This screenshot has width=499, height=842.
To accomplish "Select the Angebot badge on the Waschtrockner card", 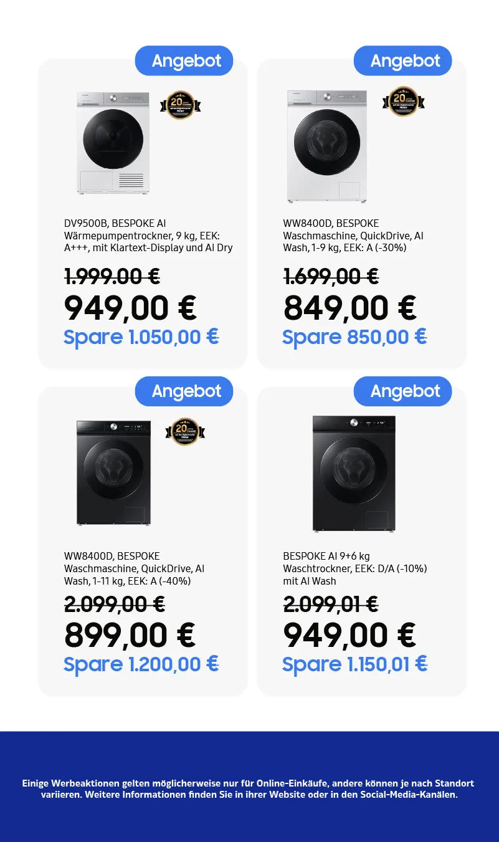I will [x=403, y=391].
